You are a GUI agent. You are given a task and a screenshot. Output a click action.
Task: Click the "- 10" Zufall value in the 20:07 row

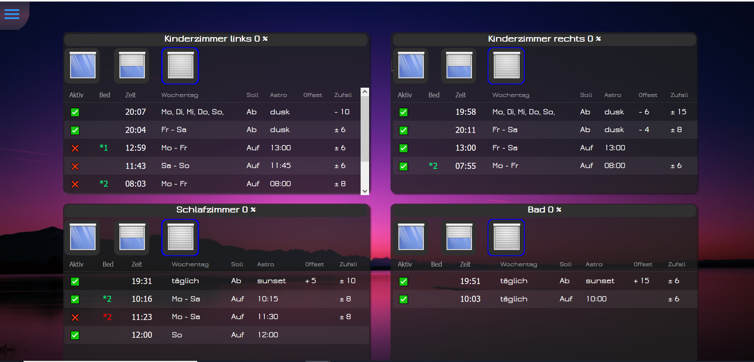pos(342,112)
